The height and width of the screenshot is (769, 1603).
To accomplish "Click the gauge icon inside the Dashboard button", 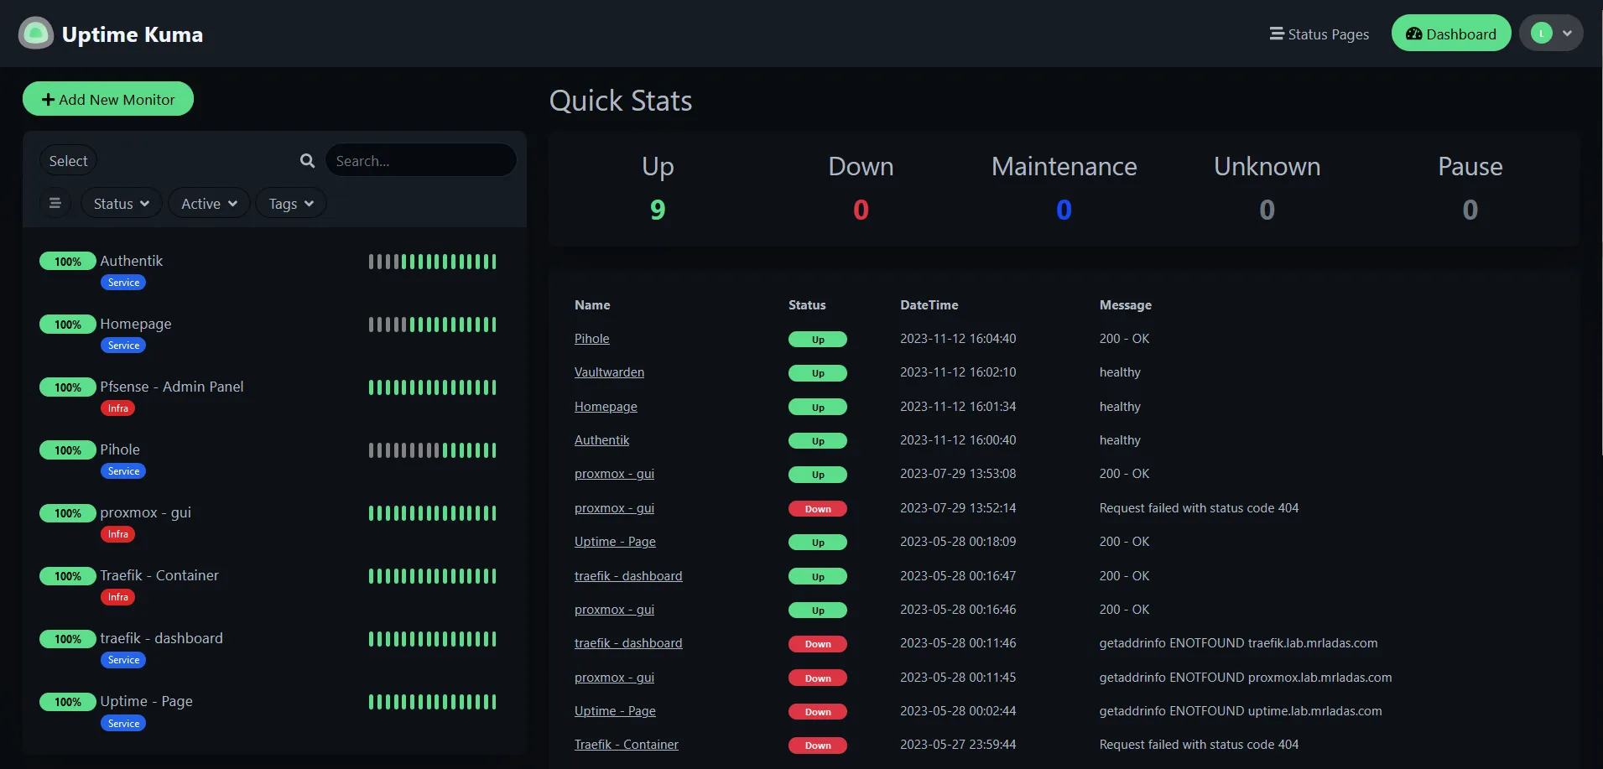I will click(1414, 34).
